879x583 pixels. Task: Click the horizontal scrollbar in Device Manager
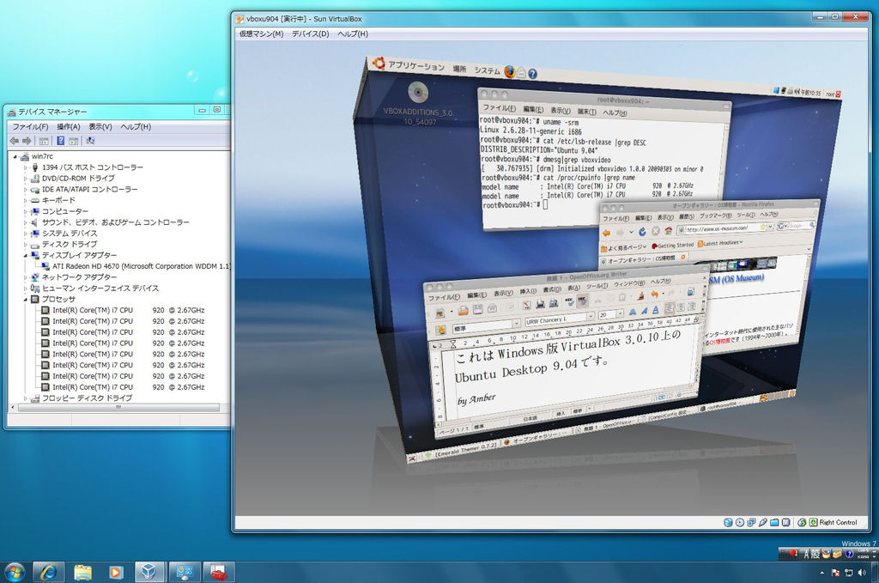(118, 408)
